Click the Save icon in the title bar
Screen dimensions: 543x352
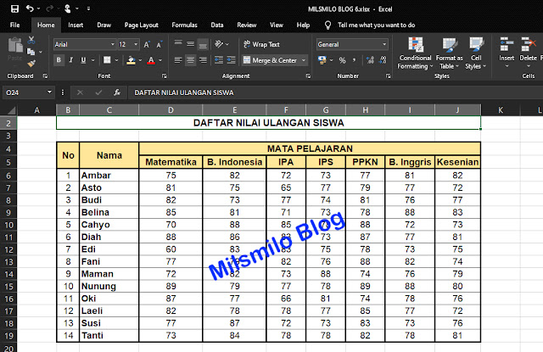click(x=14, y=8)
